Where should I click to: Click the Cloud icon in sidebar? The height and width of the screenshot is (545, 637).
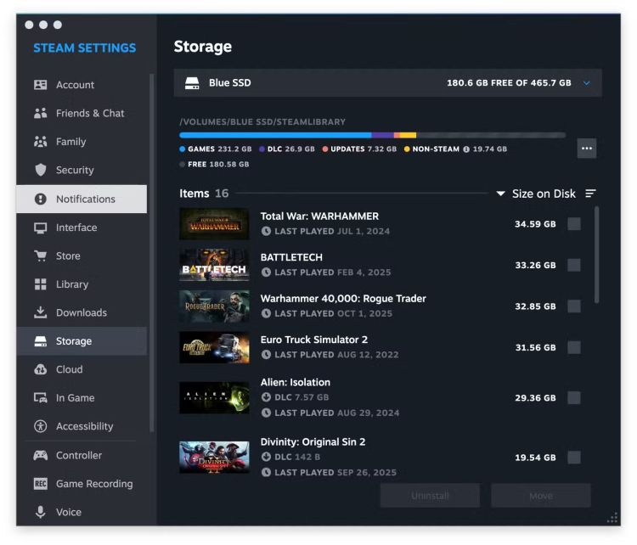pos(40,369)
